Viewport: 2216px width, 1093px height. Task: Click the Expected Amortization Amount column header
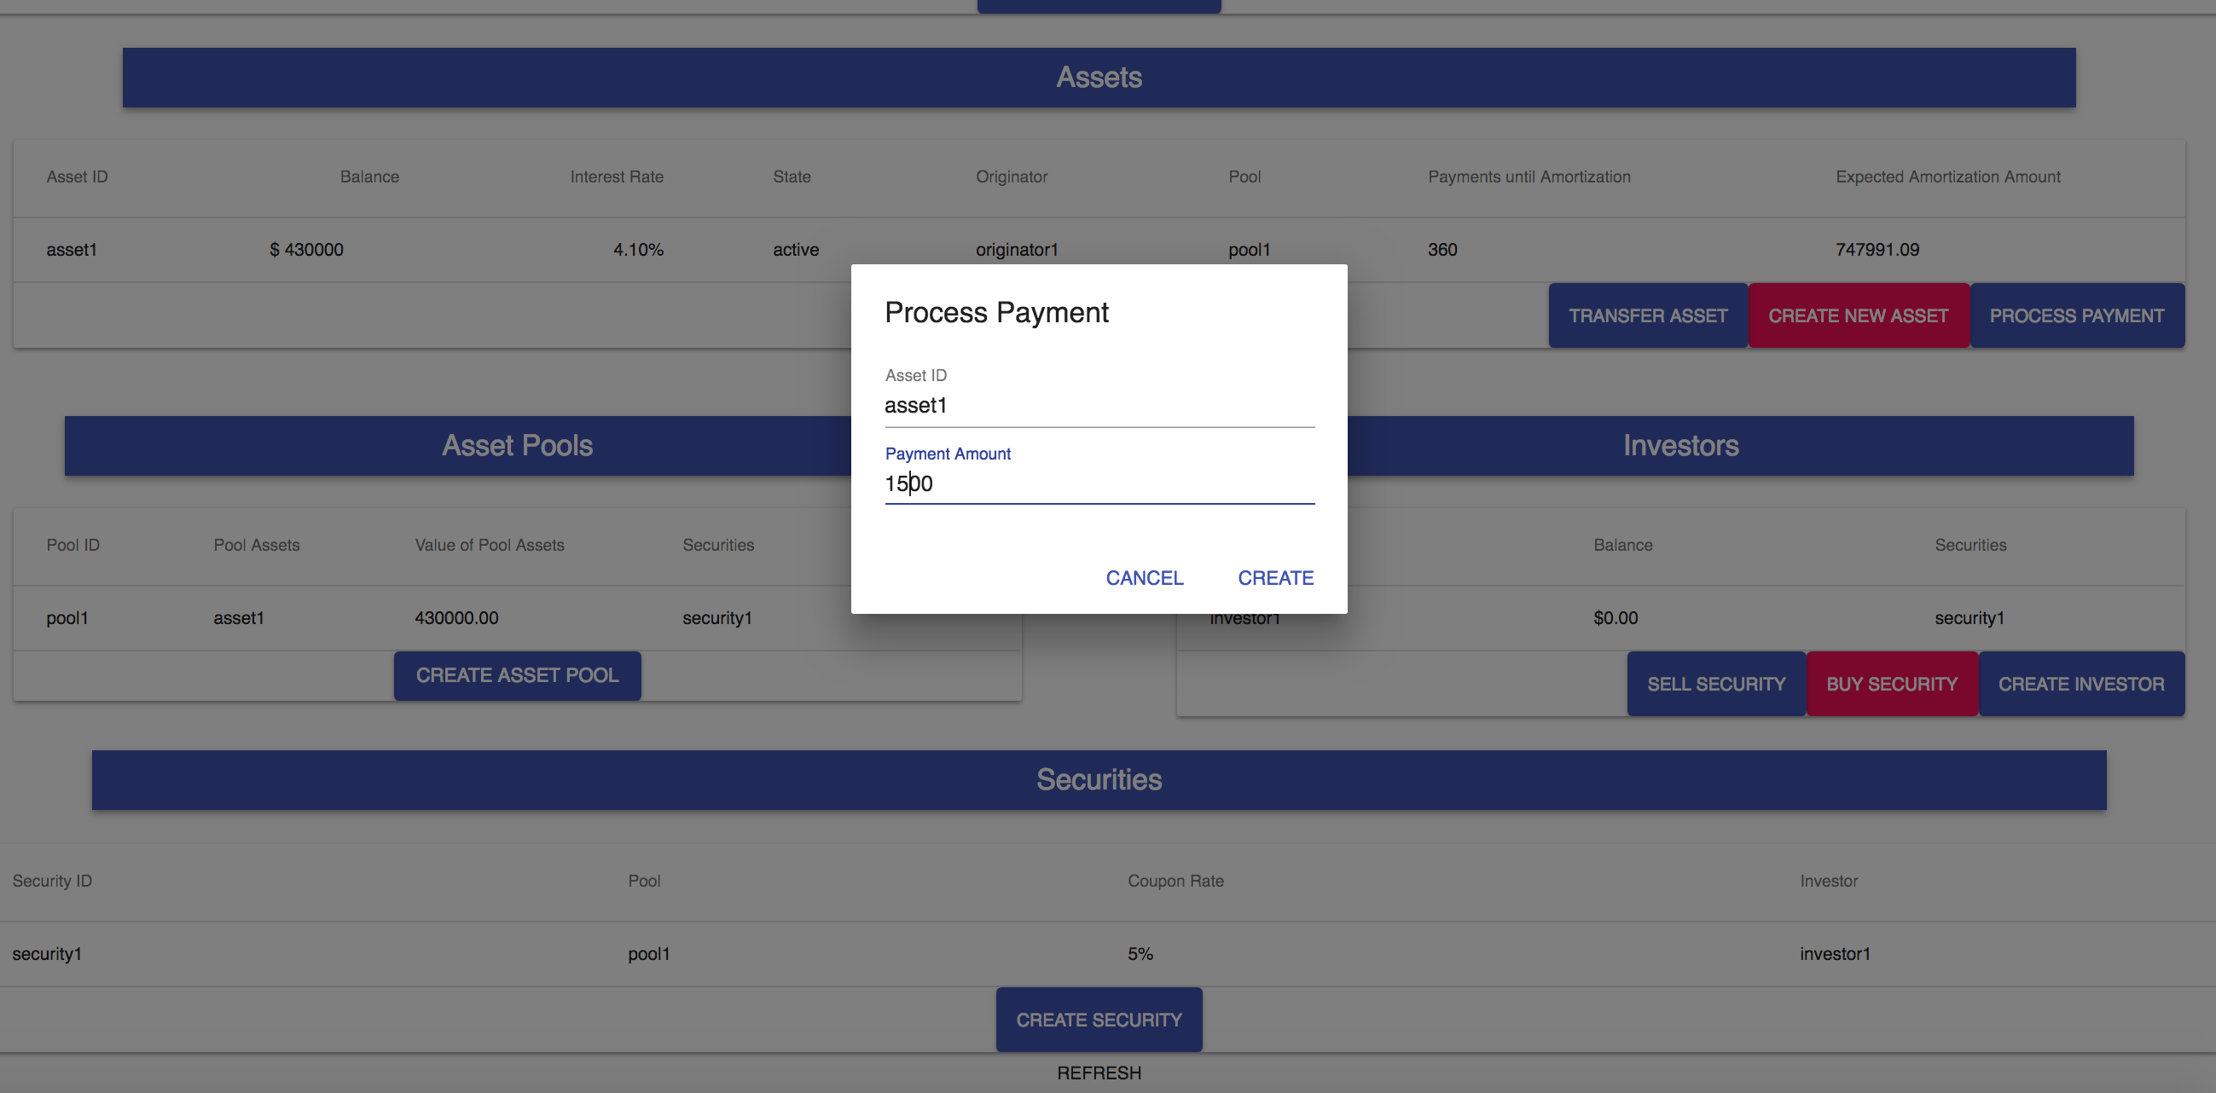pyautogui.click(x=1947, y=177)
